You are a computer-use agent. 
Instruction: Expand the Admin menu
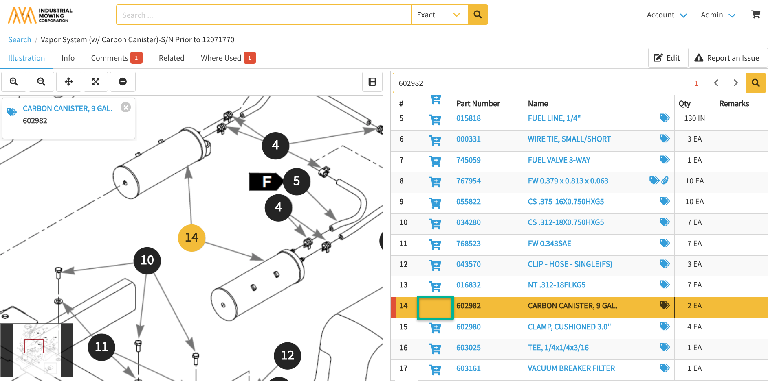(717, 15)
